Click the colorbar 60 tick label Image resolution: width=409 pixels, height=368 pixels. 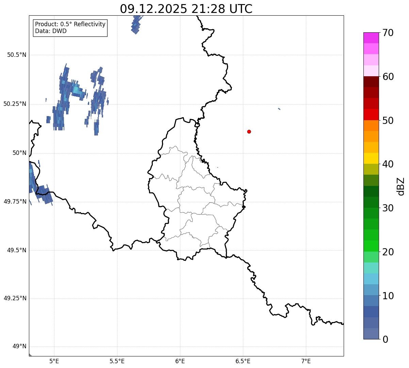(388, 77)
